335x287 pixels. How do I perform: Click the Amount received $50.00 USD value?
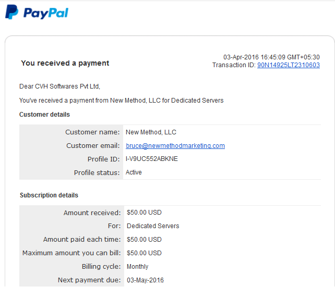point(144,213)
